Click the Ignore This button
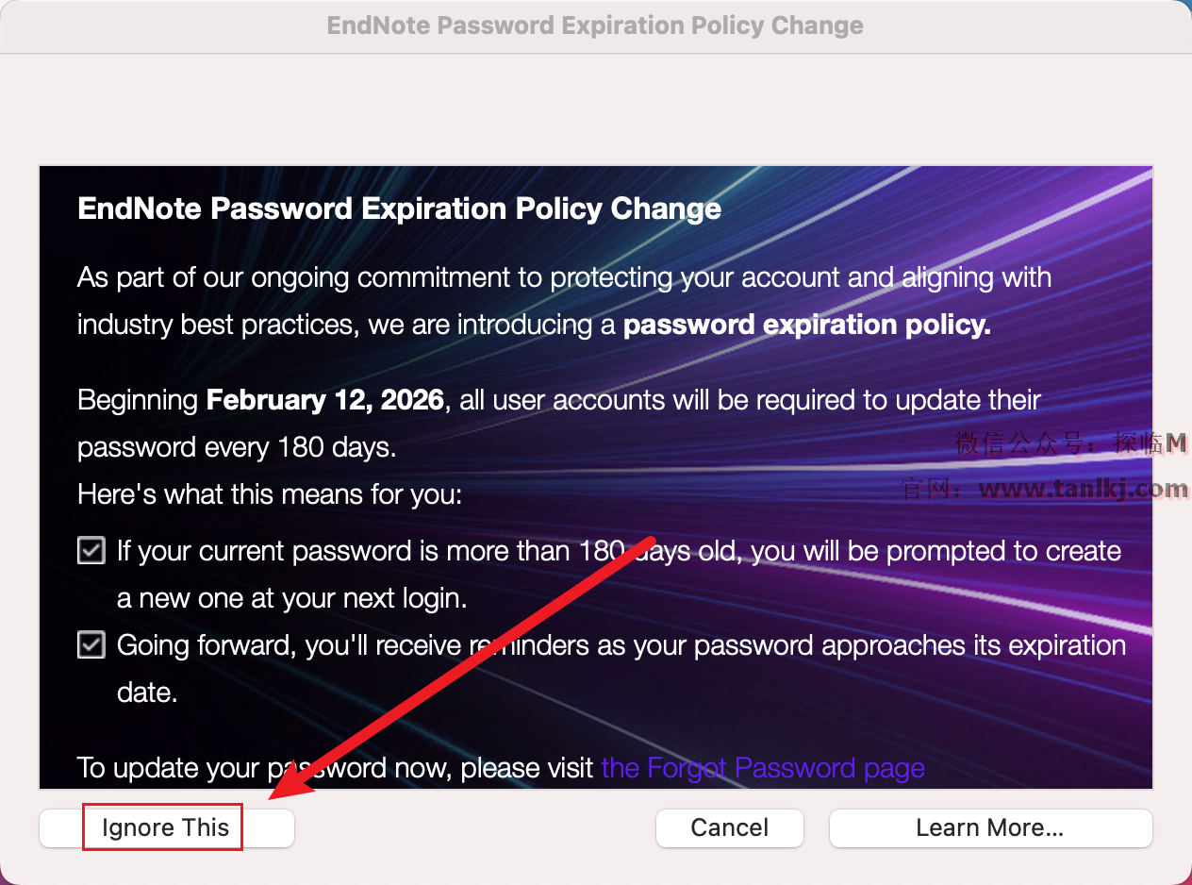This screenshot has width=1192, height=885. (166, 828)
